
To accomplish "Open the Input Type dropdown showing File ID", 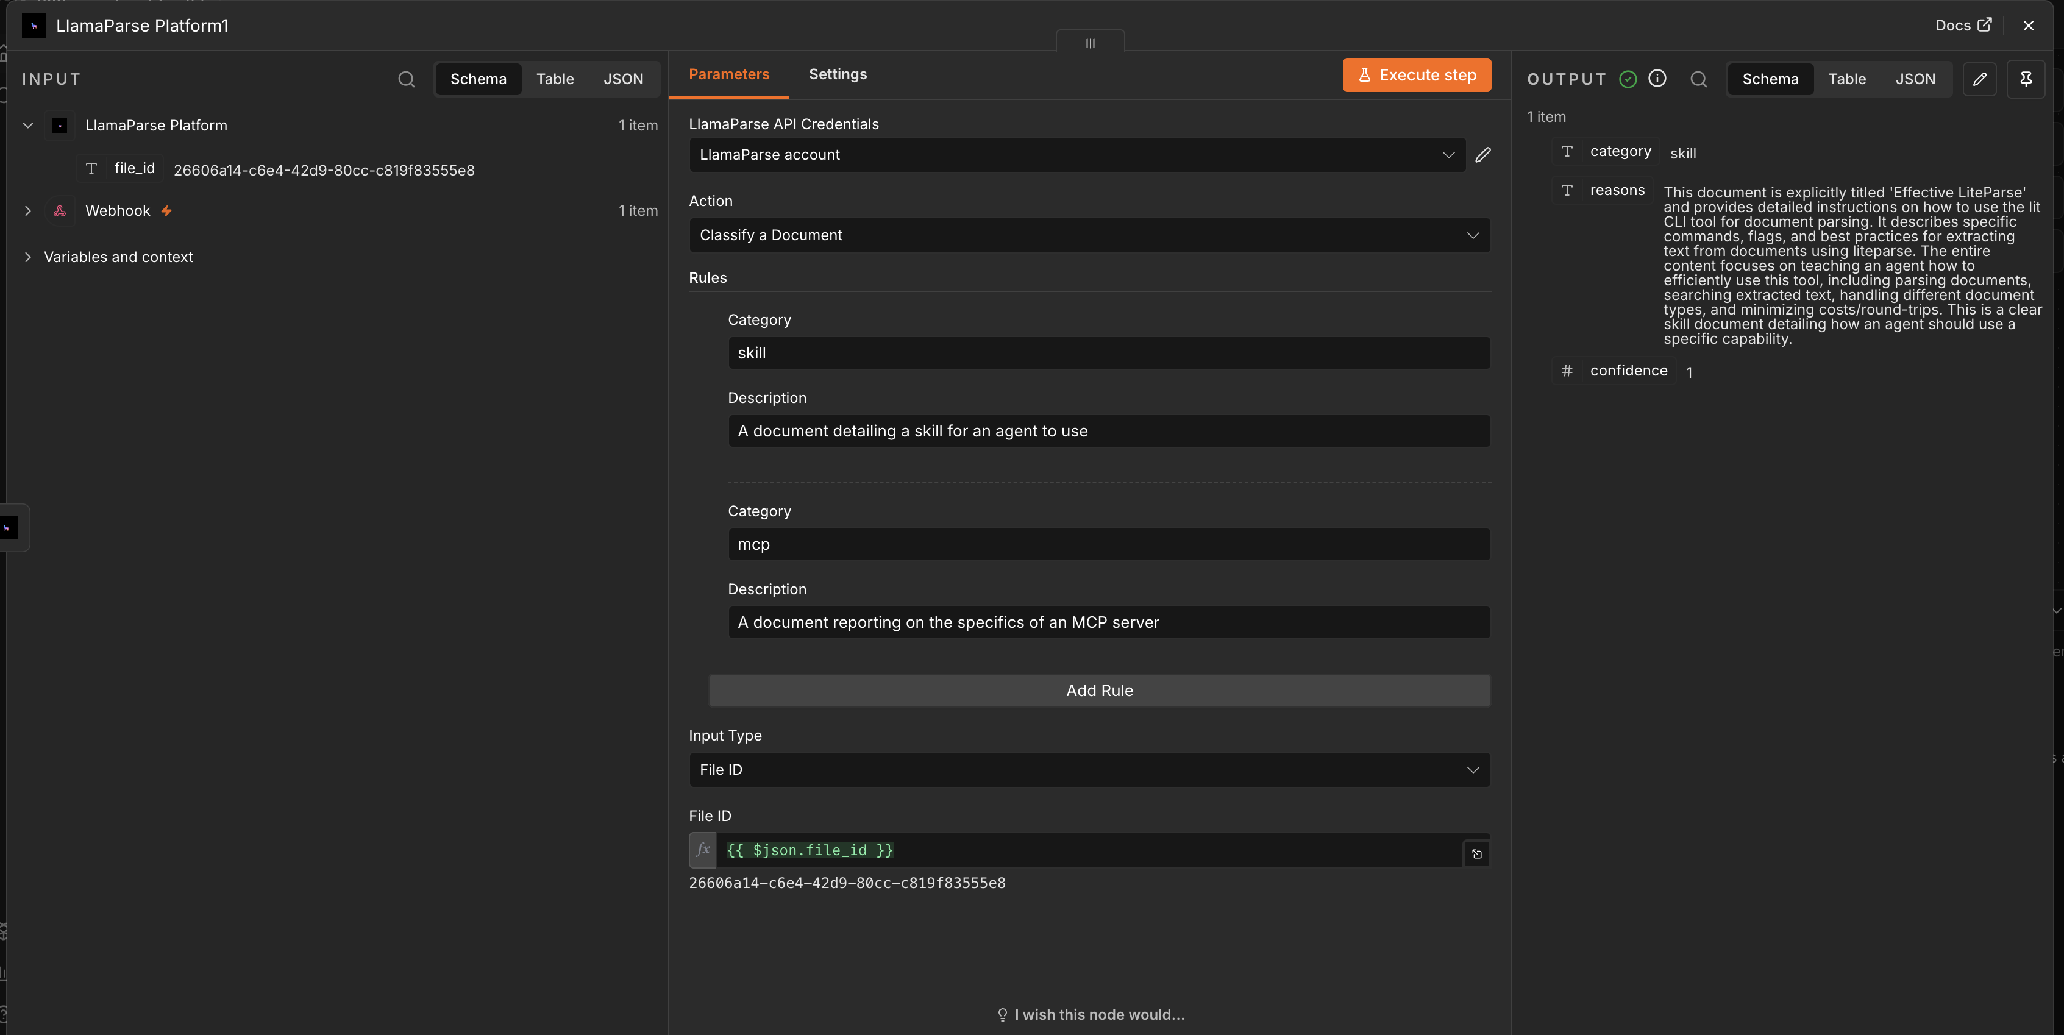I will click(1090, 770).
